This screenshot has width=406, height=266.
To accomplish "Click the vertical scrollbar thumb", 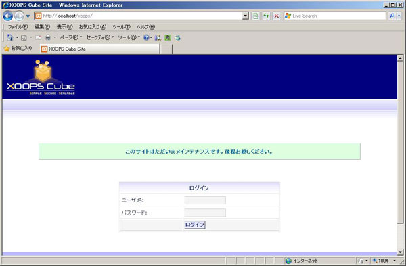I will click(x=400, y=142).
